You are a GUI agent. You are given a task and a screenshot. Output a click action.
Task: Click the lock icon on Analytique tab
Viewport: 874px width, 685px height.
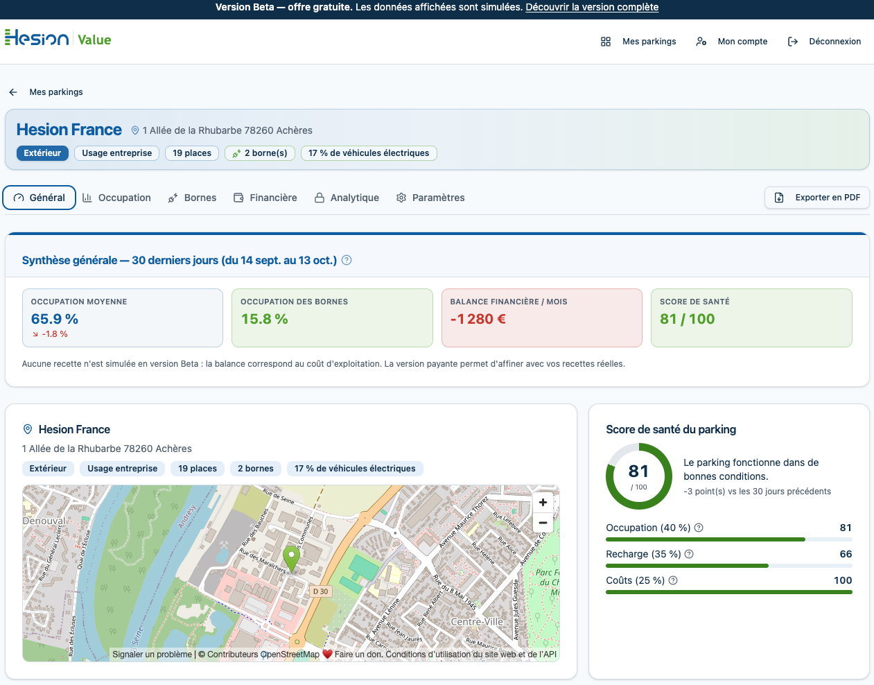click(320, 198)
